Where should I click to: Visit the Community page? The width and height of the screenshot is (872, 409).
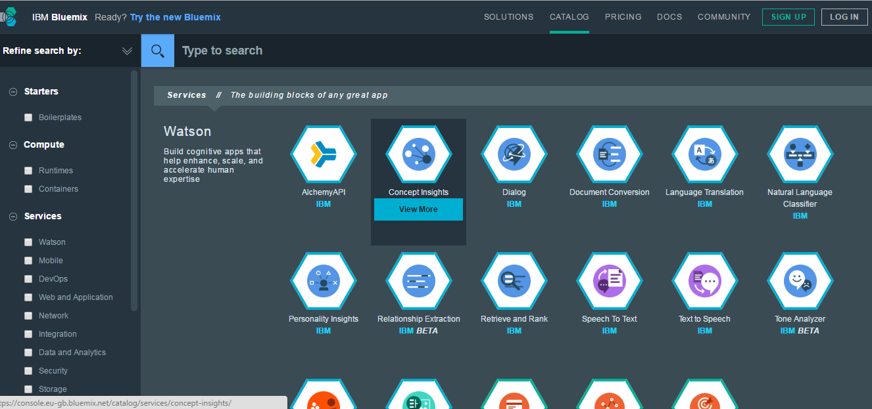[724, 17]
